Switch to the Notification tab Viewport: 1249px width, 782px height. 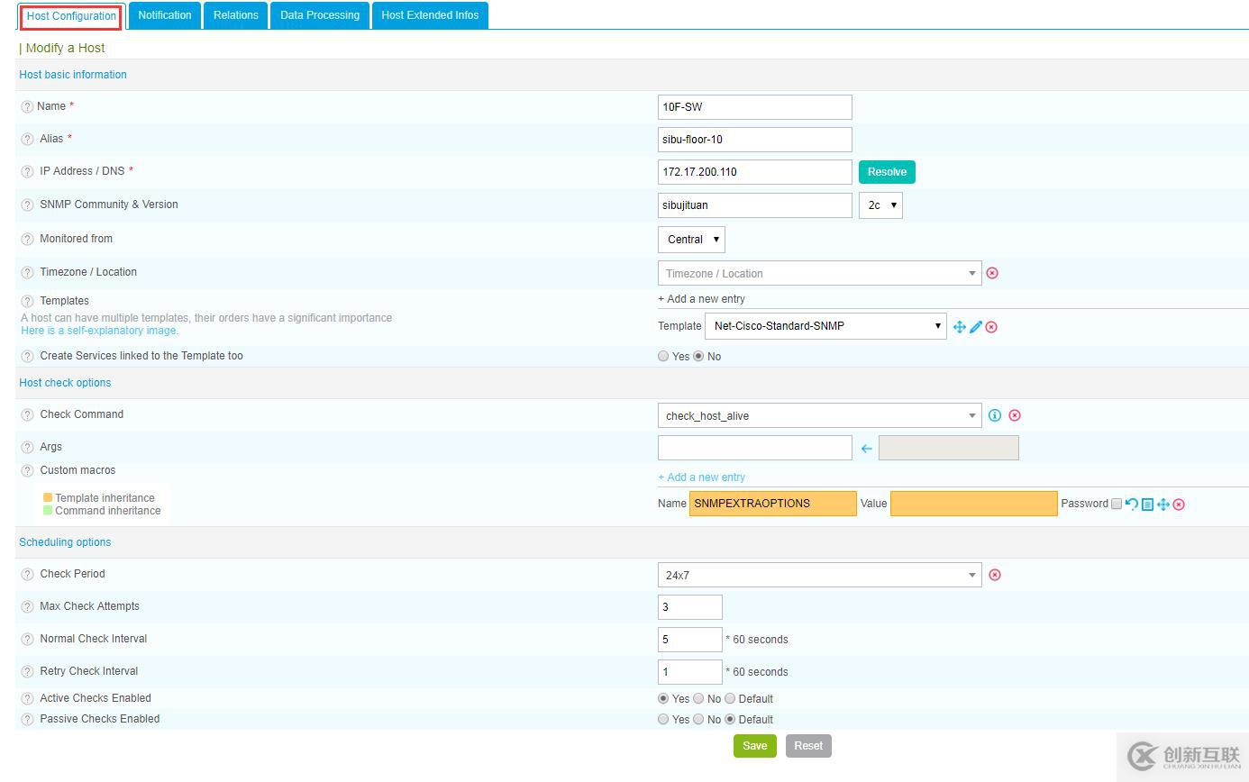click(165, 15)
